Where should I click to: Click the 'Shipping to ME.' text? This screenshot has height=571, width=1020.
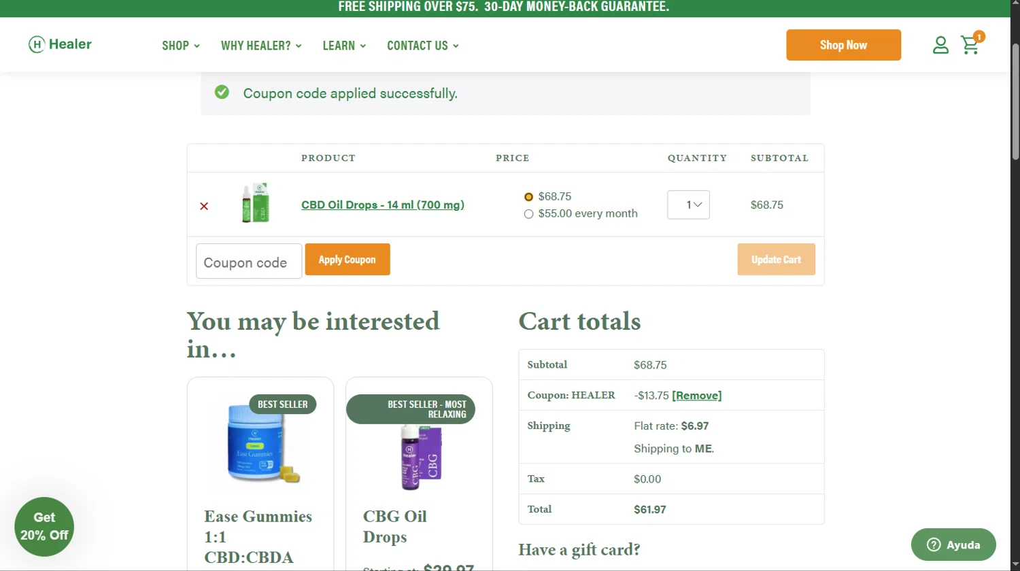674,449
